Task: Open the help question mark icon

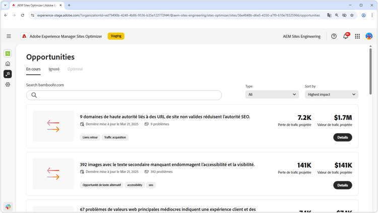Action: click(x=334, y=36)
